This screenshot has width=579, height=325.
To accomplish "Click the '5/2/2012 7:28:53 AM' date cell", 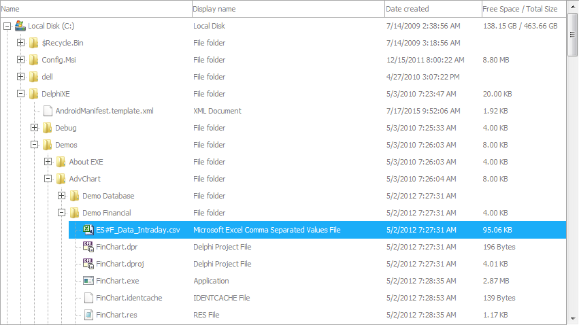I will pyautogui.click(x=421, y=298).
